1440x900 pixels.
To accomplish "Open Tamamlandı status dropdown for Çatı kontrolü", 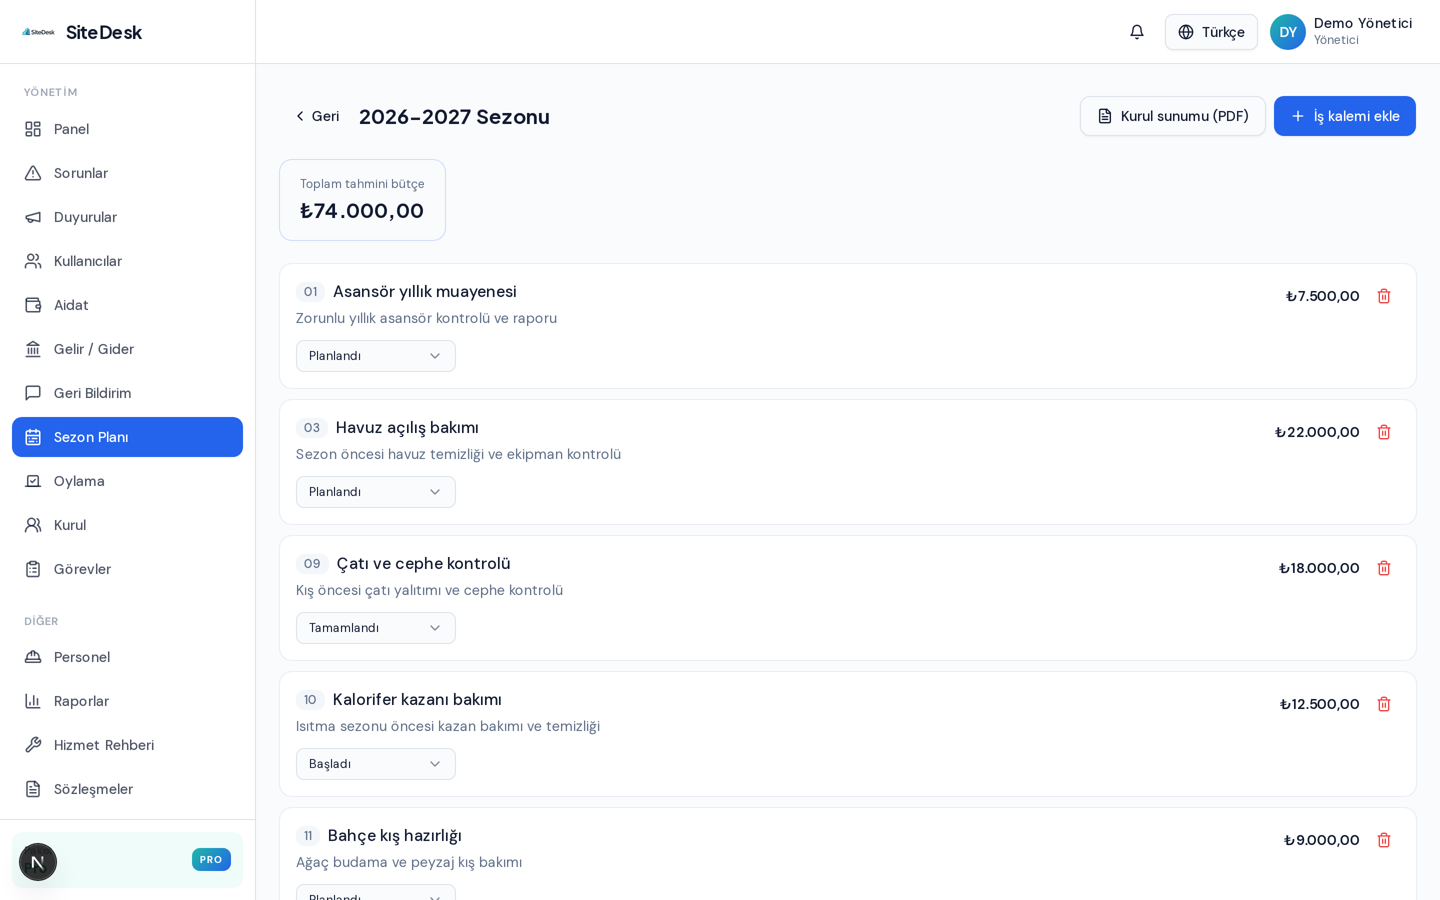I will [x=375, y=628].
